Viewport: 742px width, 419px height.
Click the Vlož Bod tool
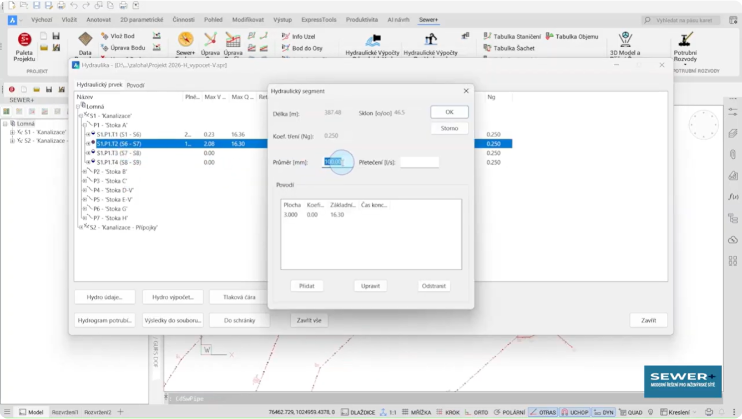click(118, 36)
